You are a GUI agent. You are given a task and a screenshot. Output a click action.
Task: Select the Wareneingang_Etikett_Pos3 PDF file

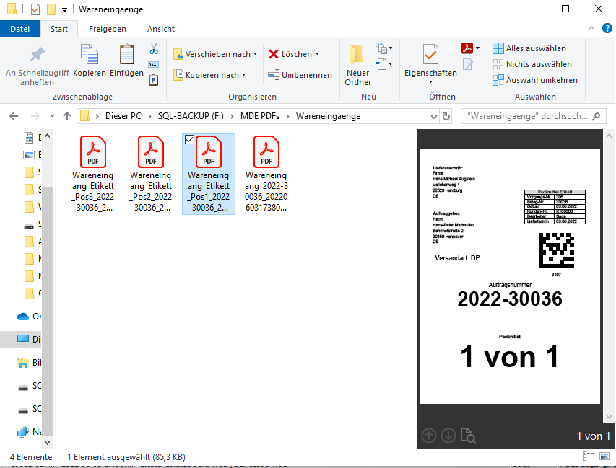pos(93,173)
